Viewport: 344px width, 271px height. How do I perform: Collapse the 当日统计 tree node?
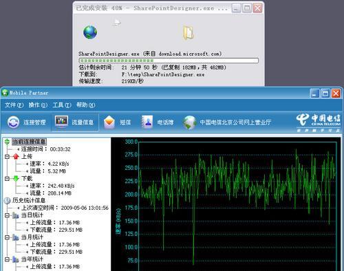click(x=7, y=215)
